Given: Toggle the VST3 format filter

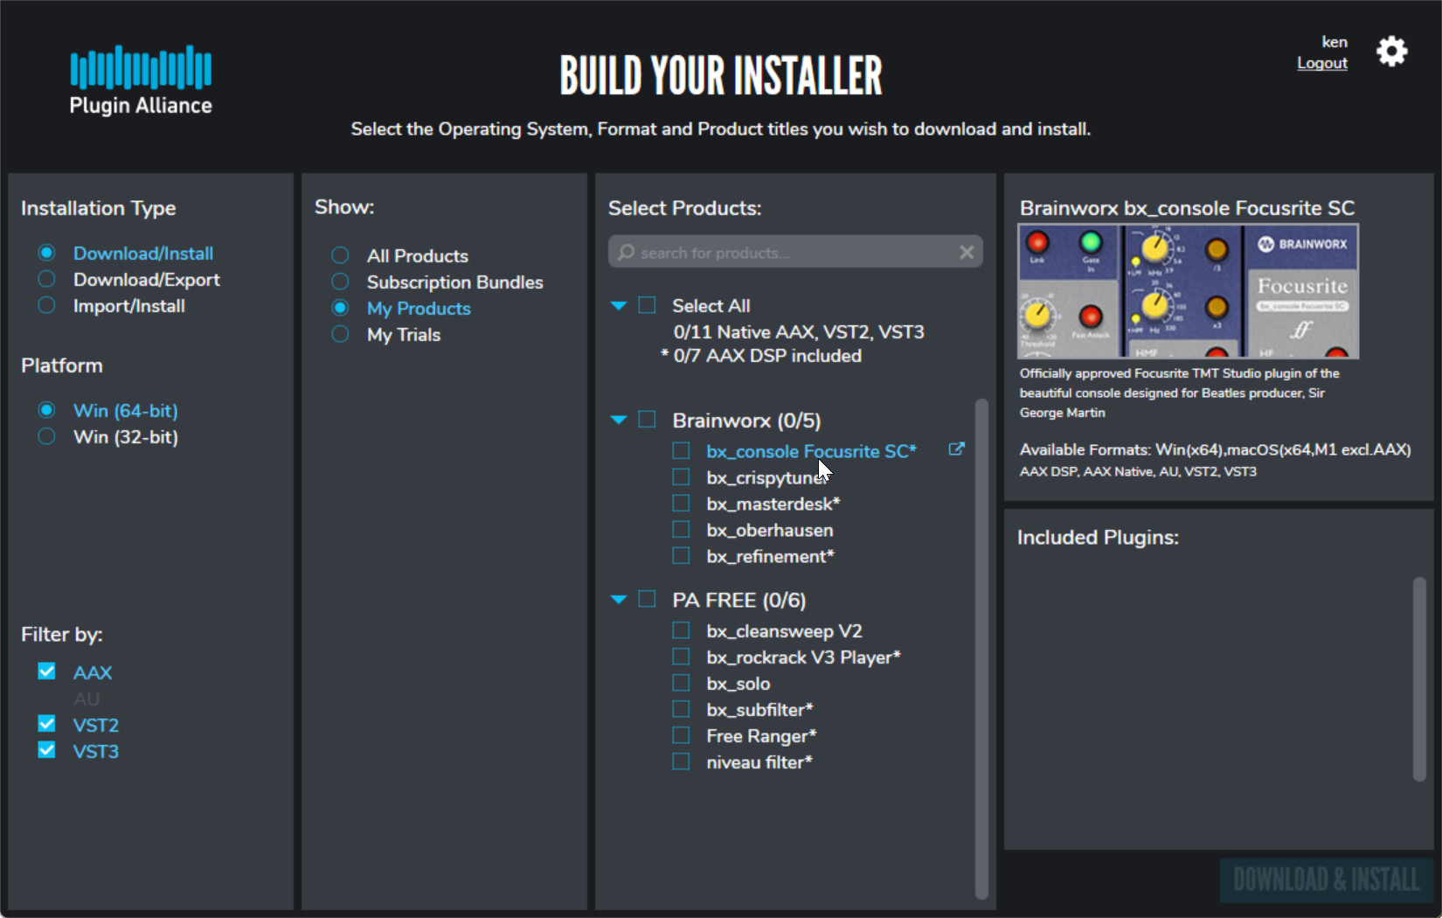Looking at the screenshot, I should click(47, 750).
